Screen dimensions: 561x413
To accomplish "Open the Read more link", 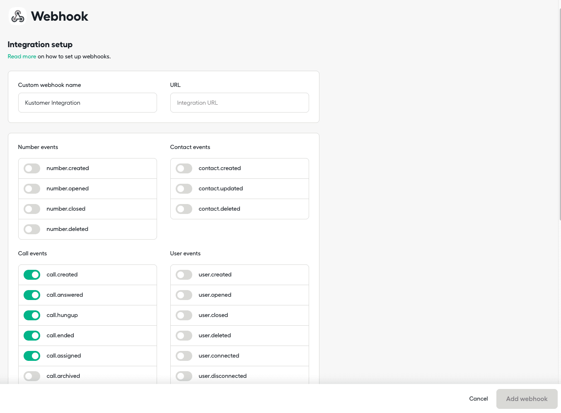I will tap(22, 56).
